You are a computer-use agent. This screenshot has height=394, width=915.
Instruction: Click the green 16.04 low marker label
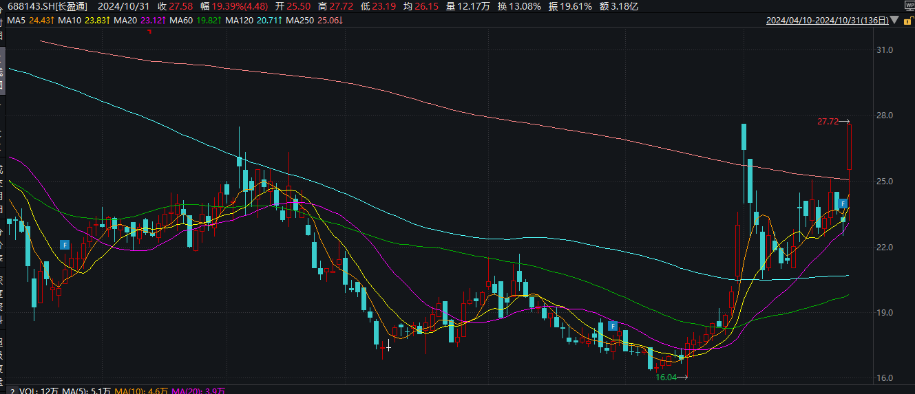click(x=666, y=377)
